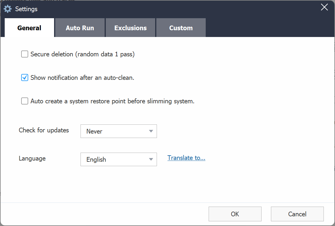The height and width of the screenshot is (226, 335).
Task: Click the arrow on the English combo box
Action: (151, 159)
